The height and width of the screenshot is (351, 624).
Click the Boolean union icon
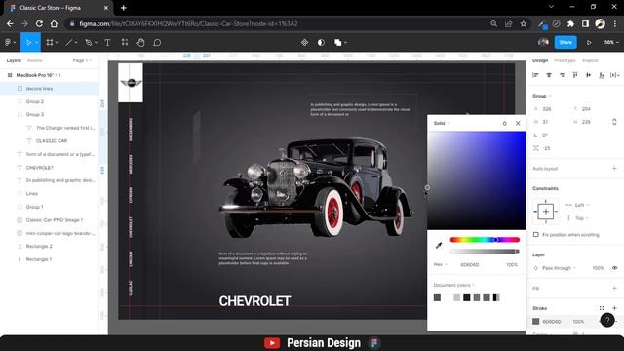(x=338, y=42)
